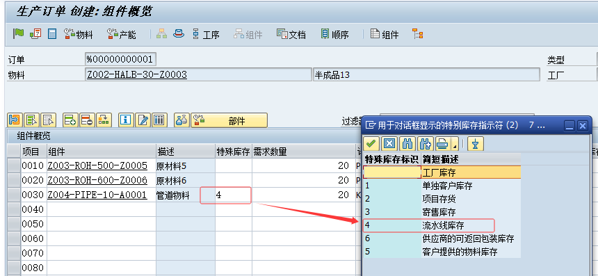The height and width of the screenshot is (276, 598).
Task: Open 物料 availability check
Action: [x=79, y=34]
